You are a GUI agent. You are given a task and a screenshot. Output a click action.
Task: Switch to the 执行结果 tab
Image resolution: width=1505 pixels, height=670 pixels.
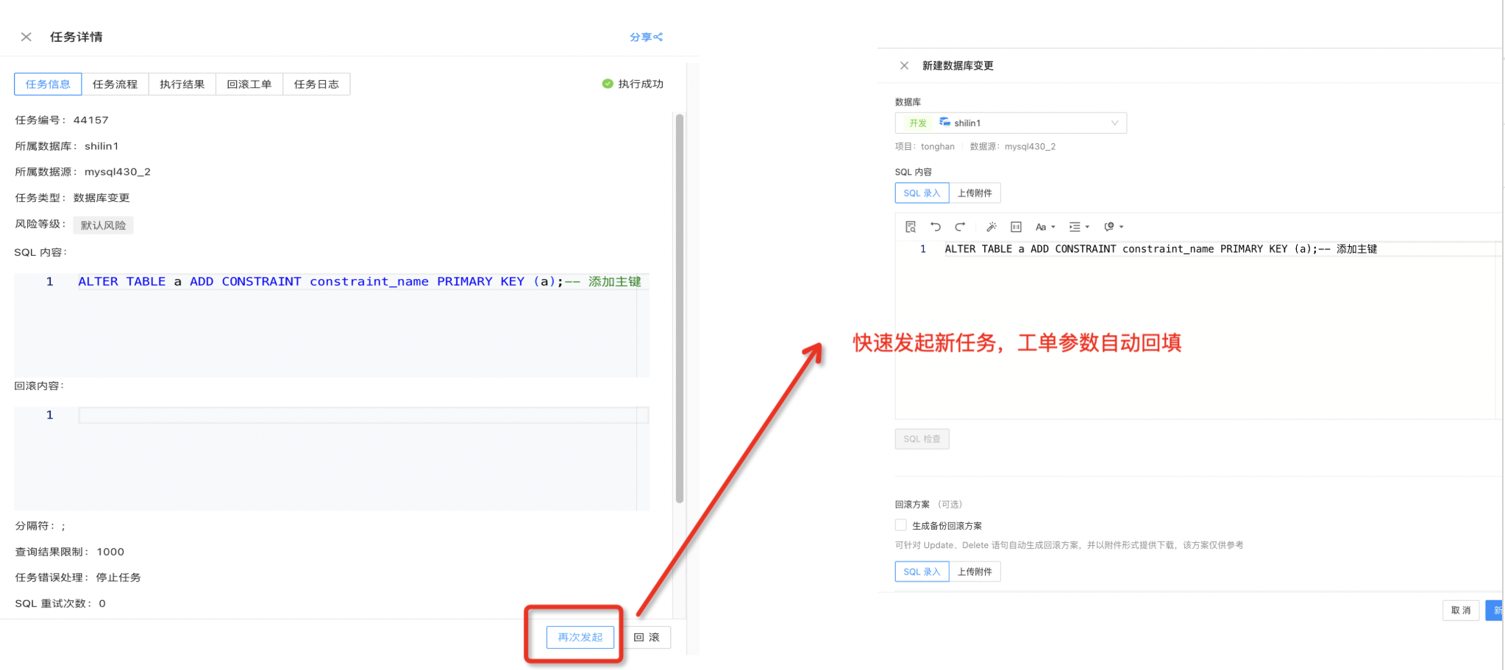(182, 84)
